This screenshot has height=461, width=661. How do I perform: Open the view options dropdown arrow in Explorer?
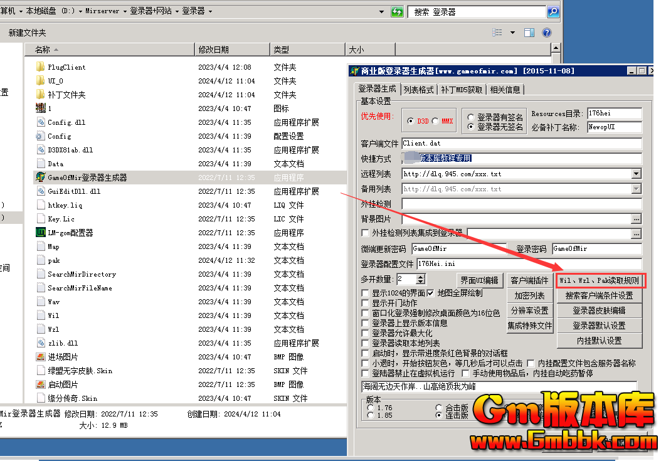coord(512,33)
